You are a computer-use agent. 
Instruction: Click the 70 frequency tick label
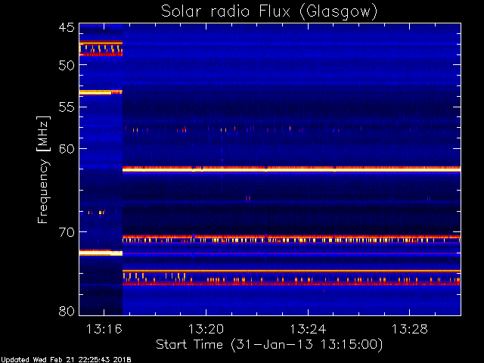(x=67, y=232)
